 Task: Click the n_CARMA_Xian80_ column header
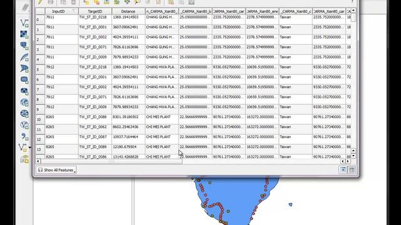(x=162, y=11)
